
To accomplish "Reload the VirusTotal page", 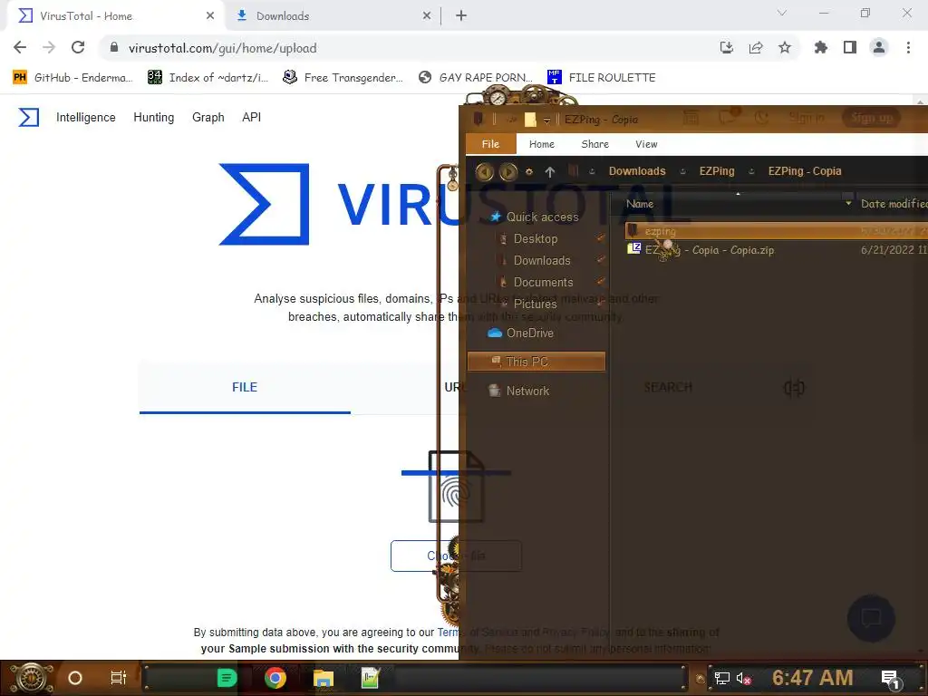I will click(x=78, y=47).
